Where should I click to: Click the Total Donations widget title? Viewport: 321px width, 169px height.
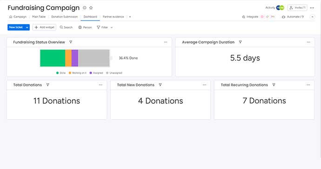click(27, 85)
